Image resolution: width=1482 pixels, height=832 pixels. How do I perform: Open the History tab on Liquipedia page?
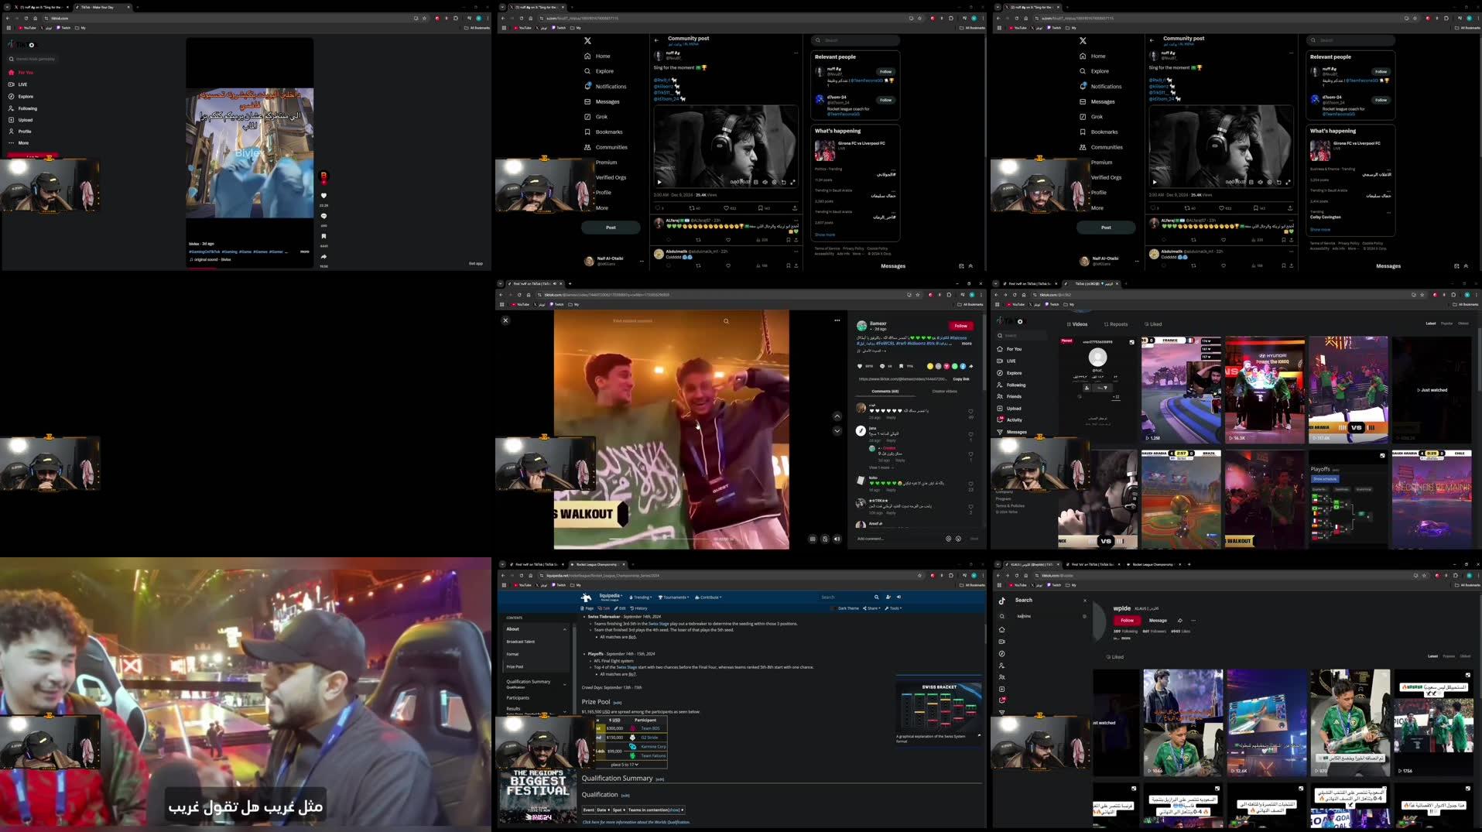point(639,608)
